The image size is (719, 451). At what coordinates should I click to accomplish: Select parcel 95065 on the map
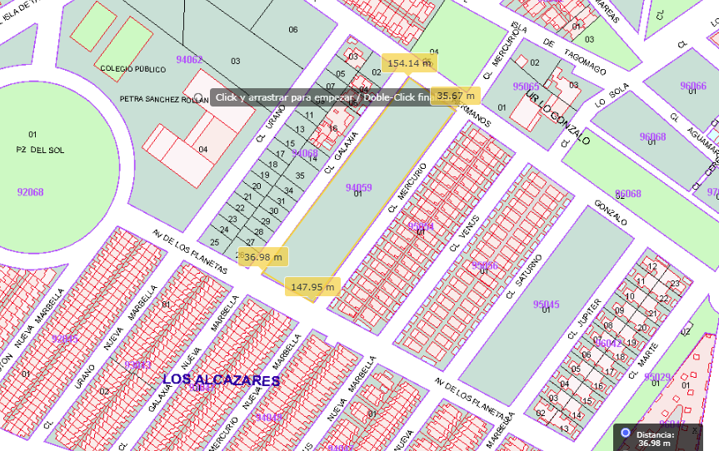[526, 87]
